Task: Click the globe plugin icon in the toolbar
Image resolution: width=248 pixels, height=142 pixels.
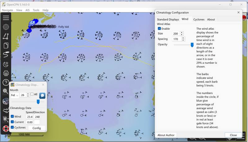Action: click(x=6, y=101)
